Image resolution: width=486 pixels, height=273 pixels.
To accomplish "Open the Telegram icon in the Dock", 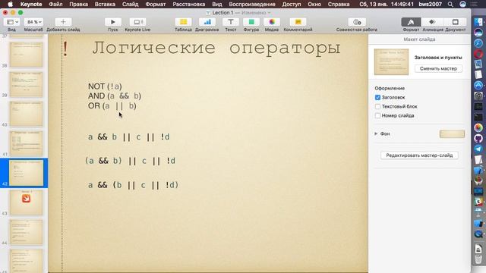I will pyautogui.click(x=478, y=149).
